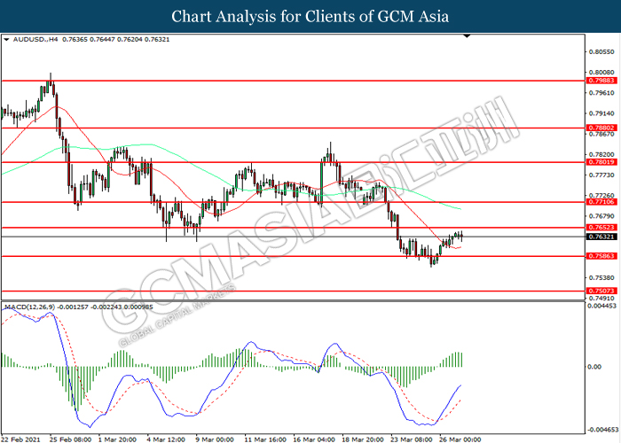Click the 0.79140 price axis value
Viewport: 621px width, 443px height.
[601, 113]
